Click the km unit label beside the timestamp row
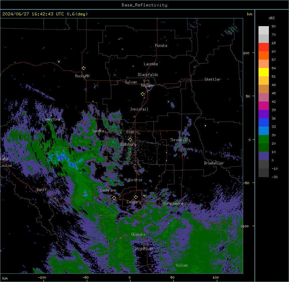Image resolution: width=289 pixels, height=282 pixels. pyautogui.click(x=250, y=14)
